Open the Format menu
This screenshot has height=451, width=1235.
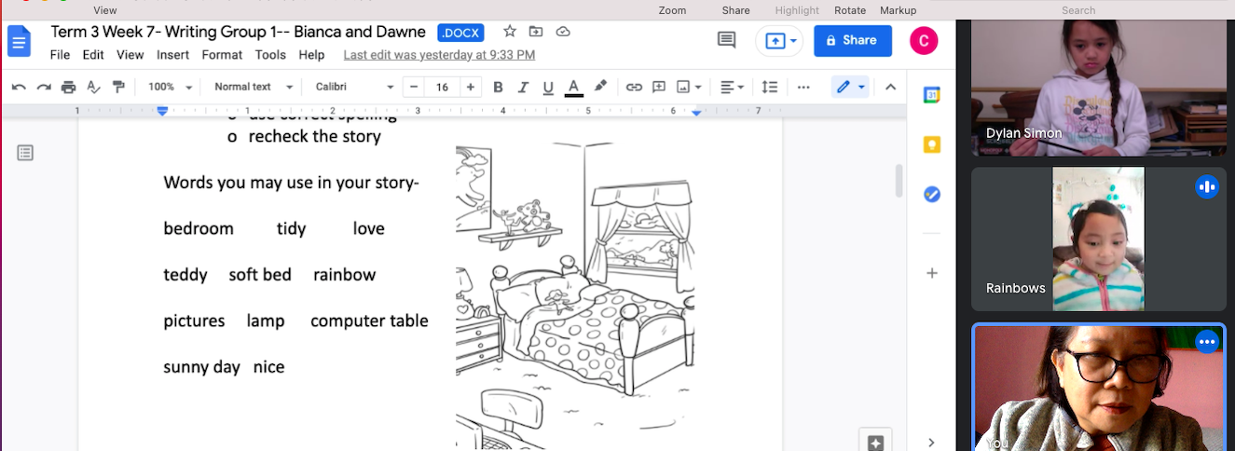[222, 55]
